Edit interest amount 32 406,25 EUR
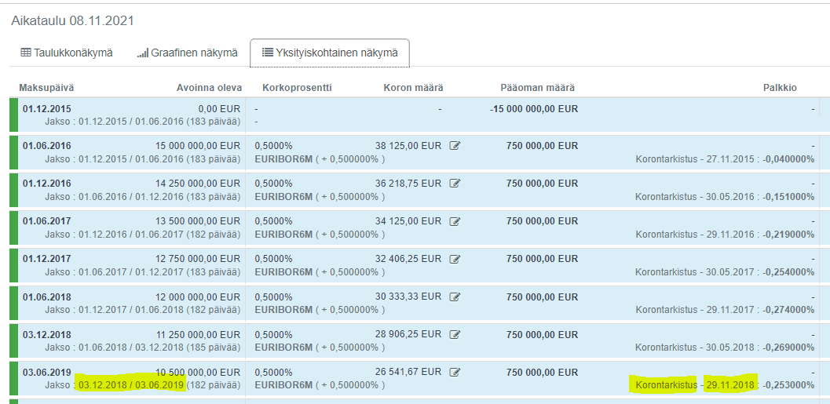This screenshot has height=404, width=830. [455, 259]
